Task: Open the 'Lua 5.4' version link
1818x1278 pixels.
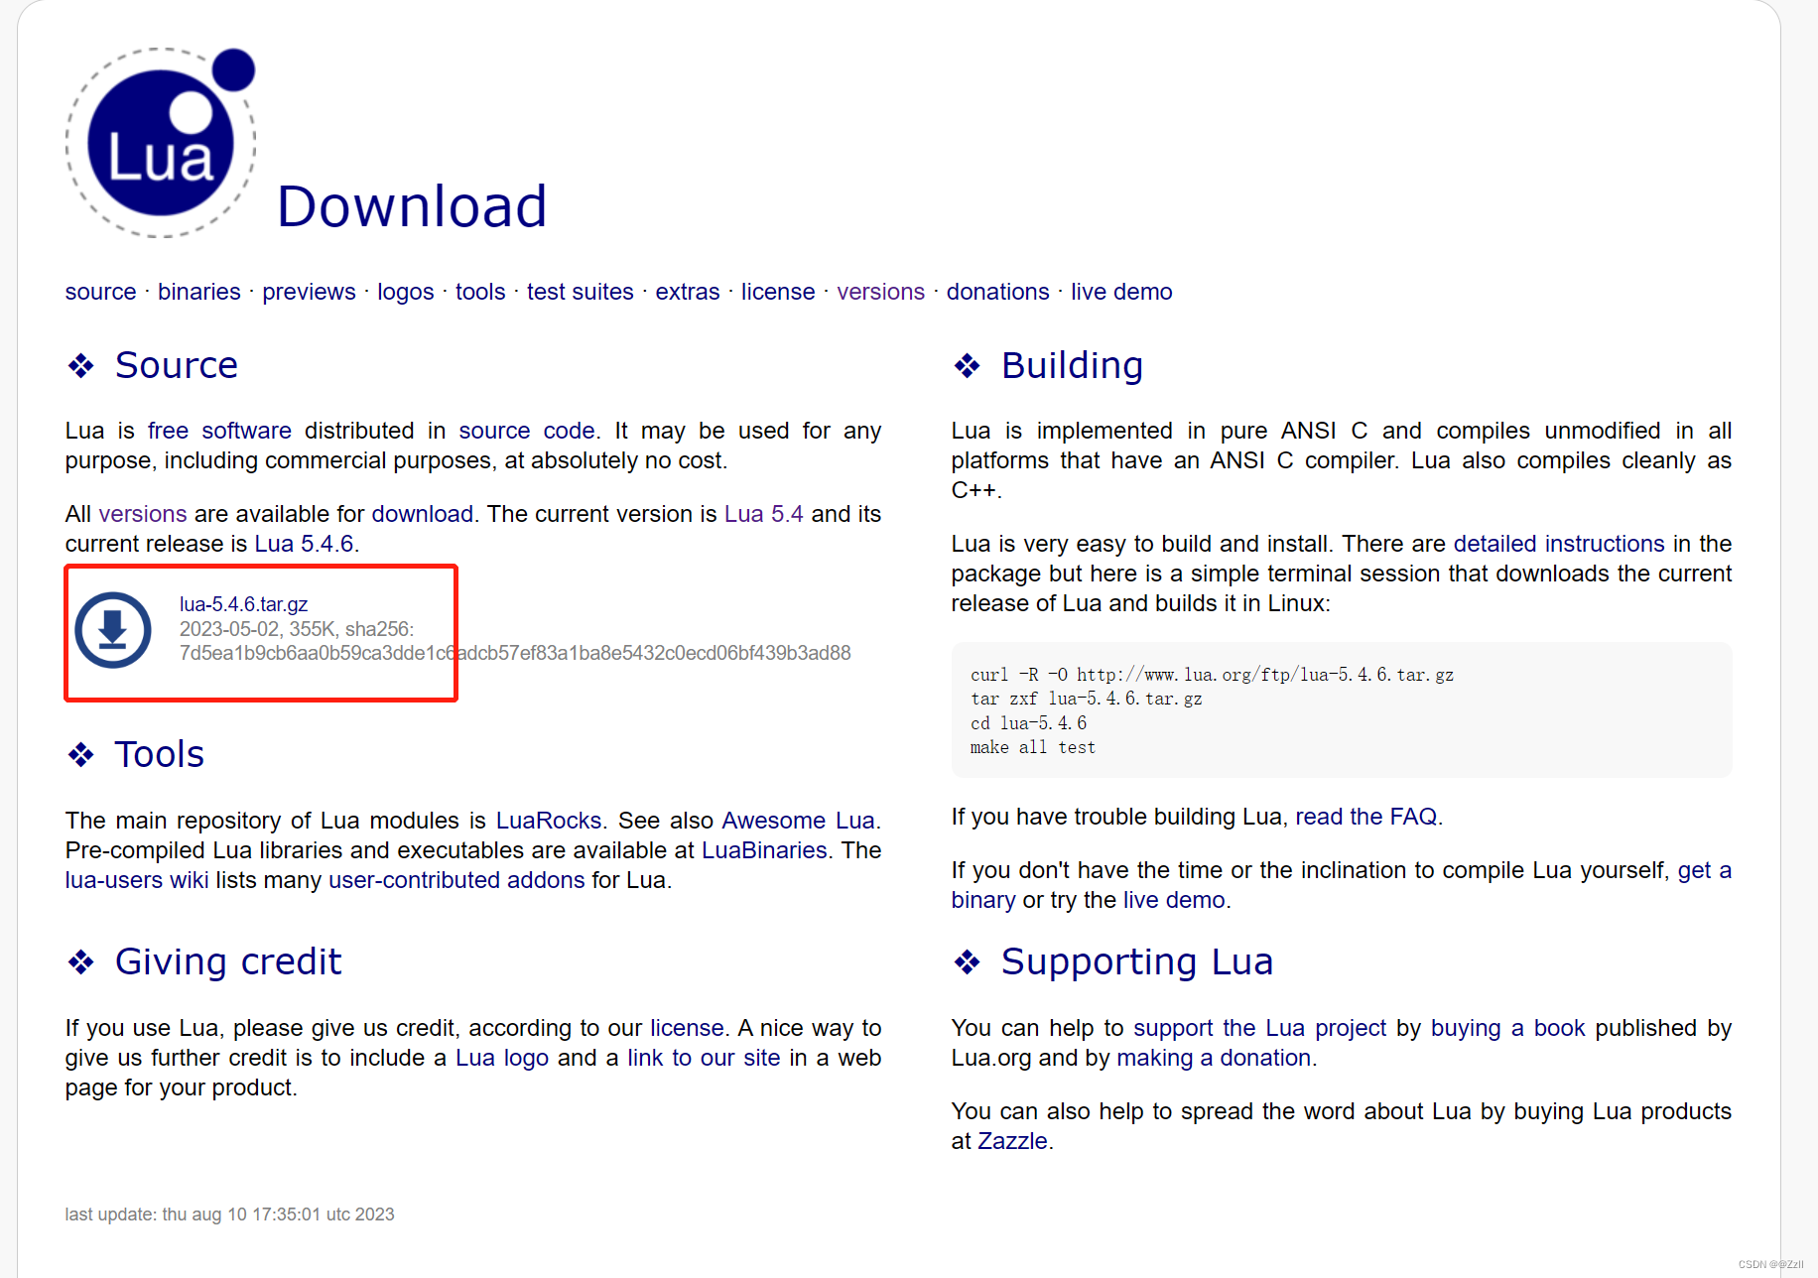Action: click(763, 514)
